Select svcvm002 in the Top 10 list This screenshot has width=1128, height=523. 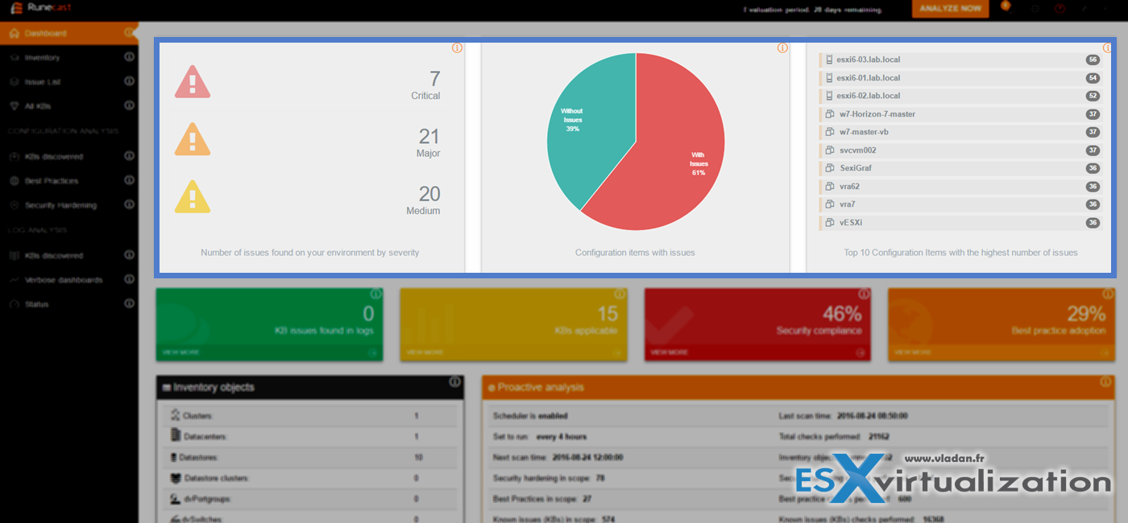pos(960,150)
